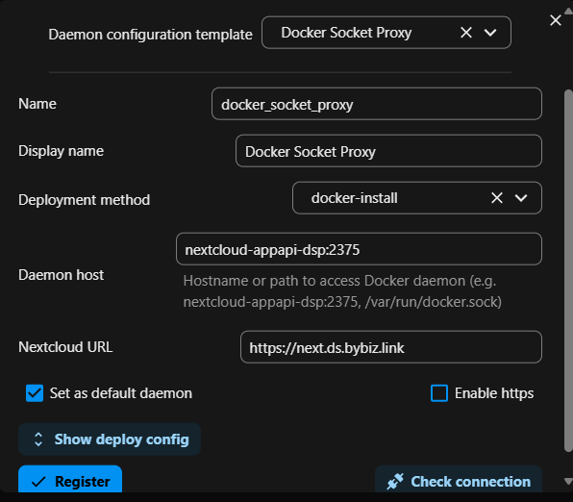Expand Show deploy config section
573x502 pixels.
110,439
